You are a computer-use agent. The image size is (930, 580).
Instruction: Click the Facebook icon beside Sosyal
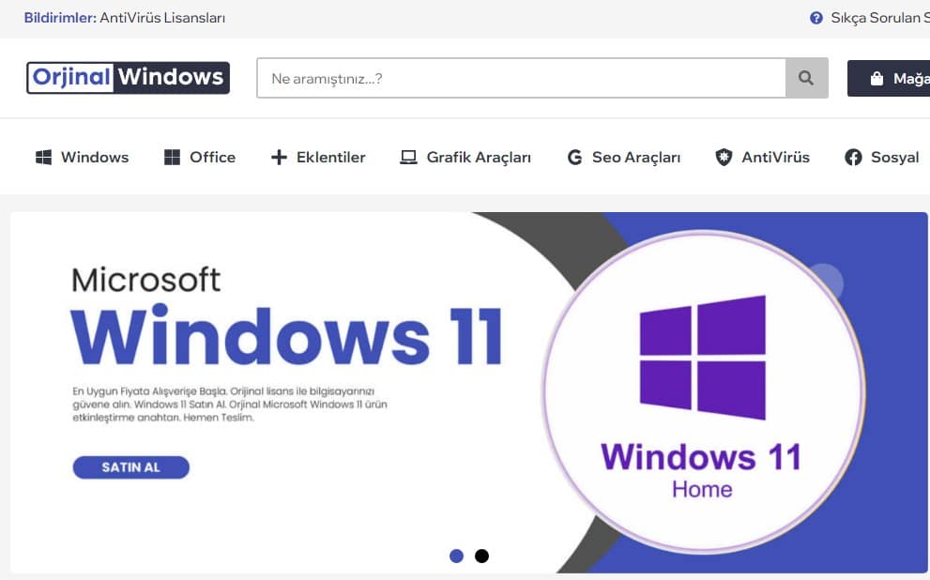click(x=853, y=157)
